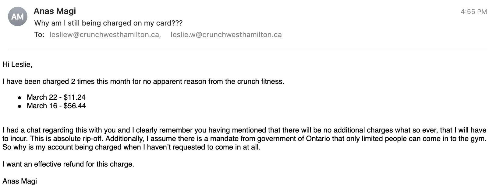Select sender name Anas Magi in header
496x186 pixels.
[55, 11]
